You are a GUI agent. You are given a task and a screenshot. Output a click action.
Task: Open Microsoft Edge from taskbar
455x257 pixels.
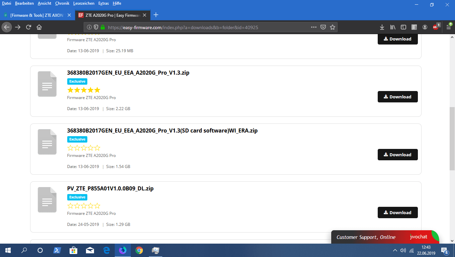click(x=106, y=250)
